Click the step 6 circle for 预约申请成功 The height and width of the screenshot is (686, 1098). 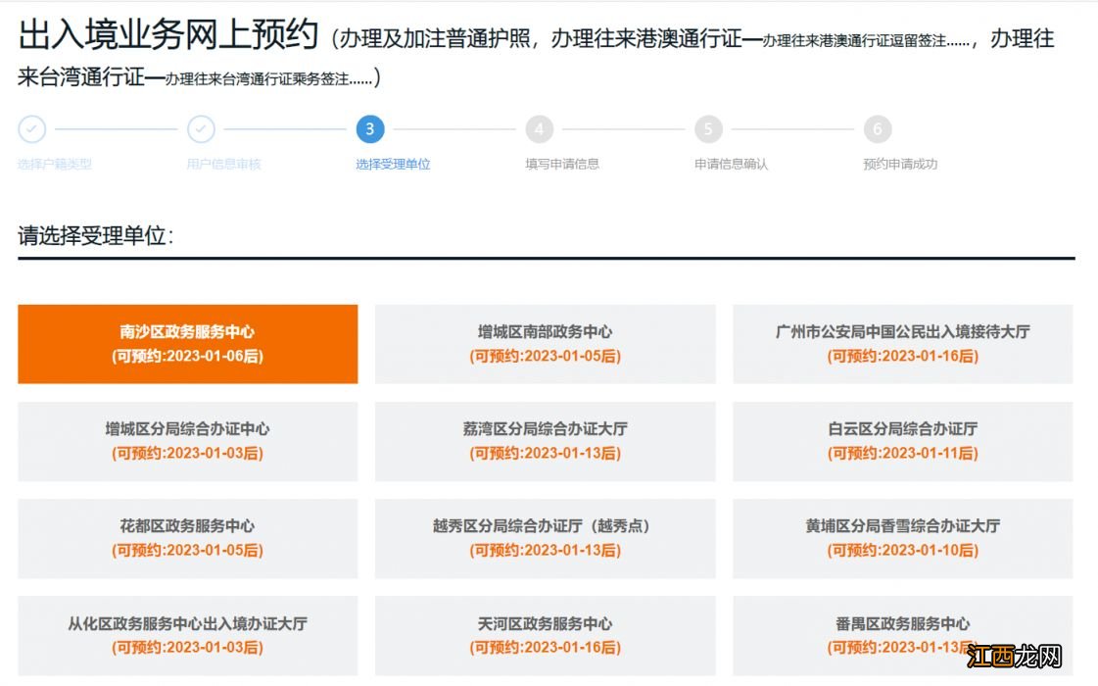tap(877, 128)
